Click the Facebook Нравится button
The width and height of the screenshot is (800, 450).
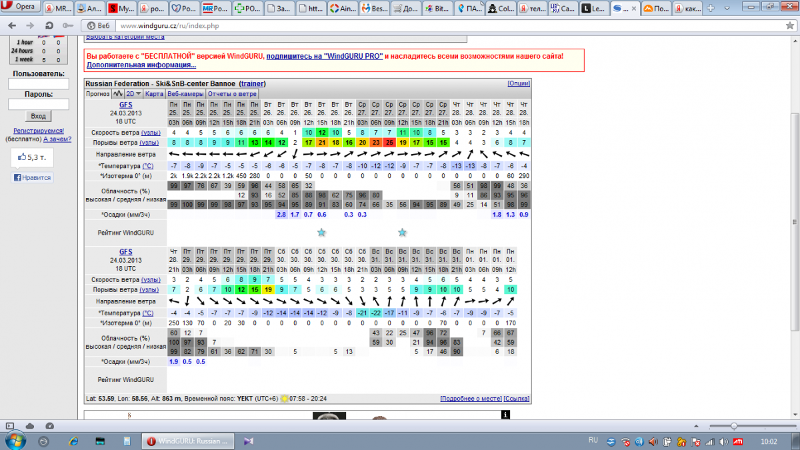[x=32, y=178]
